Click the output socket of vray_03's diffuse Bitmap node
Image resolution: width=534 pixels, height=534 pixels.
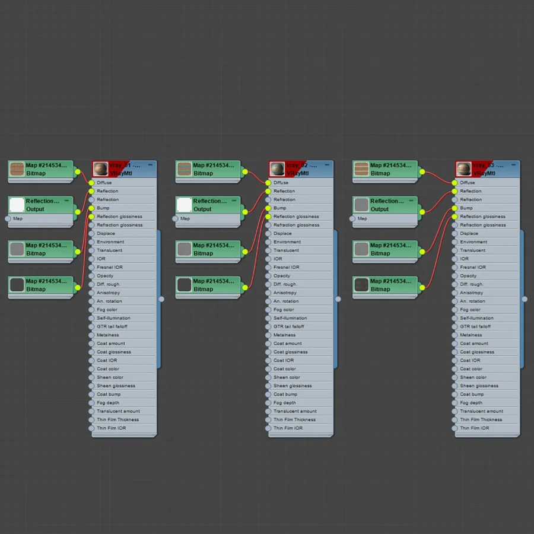pos(422,172)
